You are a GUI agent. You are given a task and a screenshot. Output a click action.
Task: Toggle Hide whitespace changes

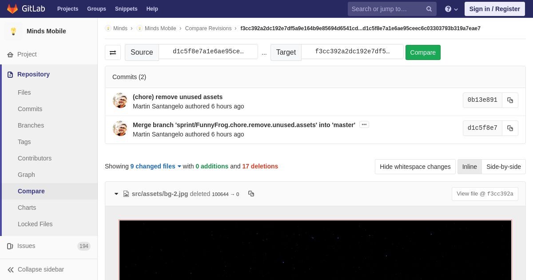(415, 167)
